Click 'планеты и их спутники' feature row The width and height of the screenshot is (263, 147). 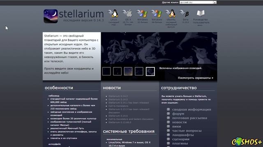64,138
